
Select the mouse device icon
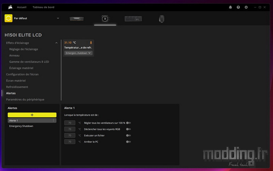tap(161, 19)
